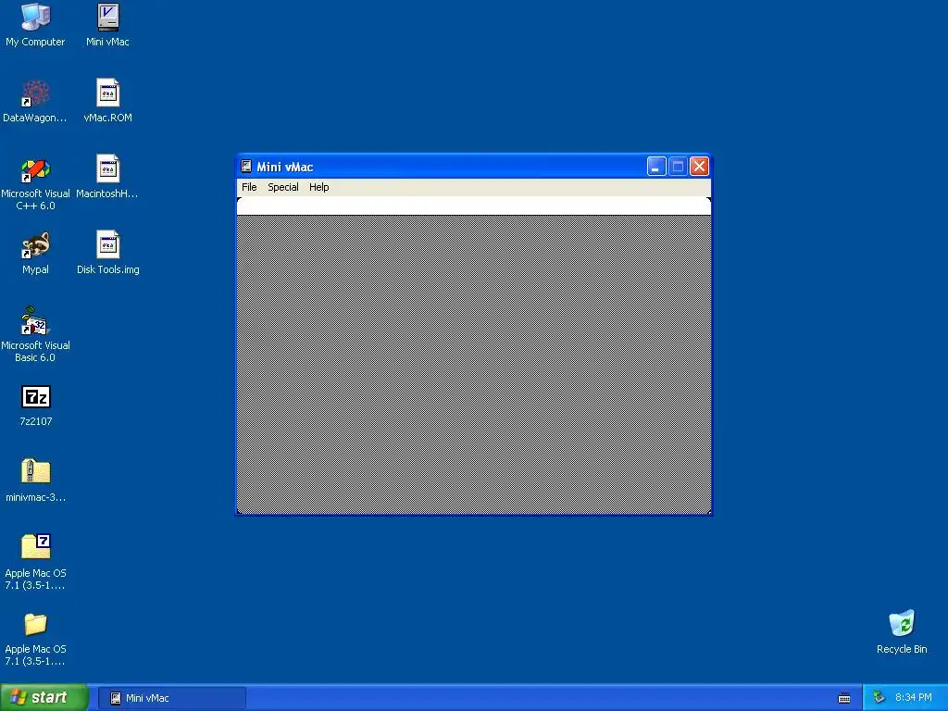Close the Mini vMac window
The image size is (948, 711).
pyautogui.click(x=699, y=167)
